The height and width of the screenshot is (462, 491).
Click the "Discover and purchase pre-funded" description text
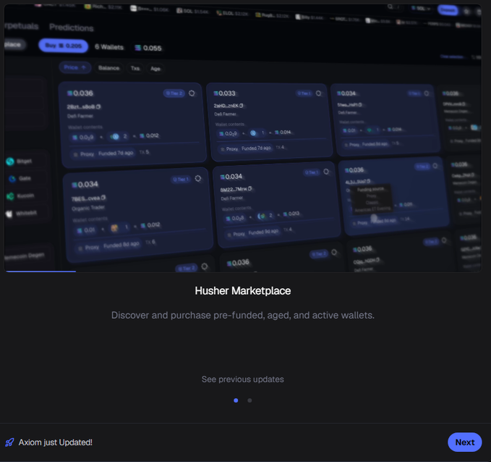pyautogui.click(x=243, y=315)
